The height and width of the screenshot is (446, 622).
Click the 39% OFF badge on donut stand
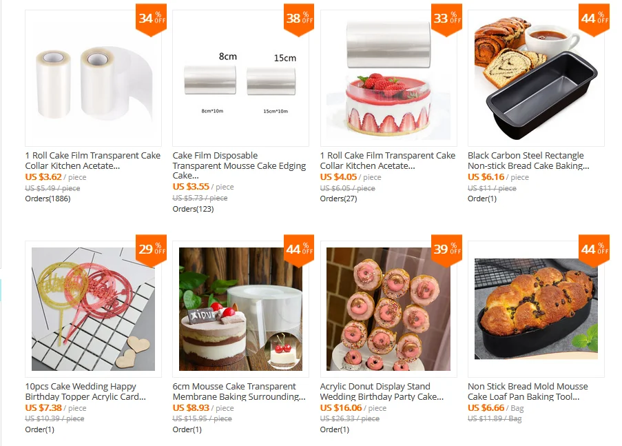(x=446, y=251)
